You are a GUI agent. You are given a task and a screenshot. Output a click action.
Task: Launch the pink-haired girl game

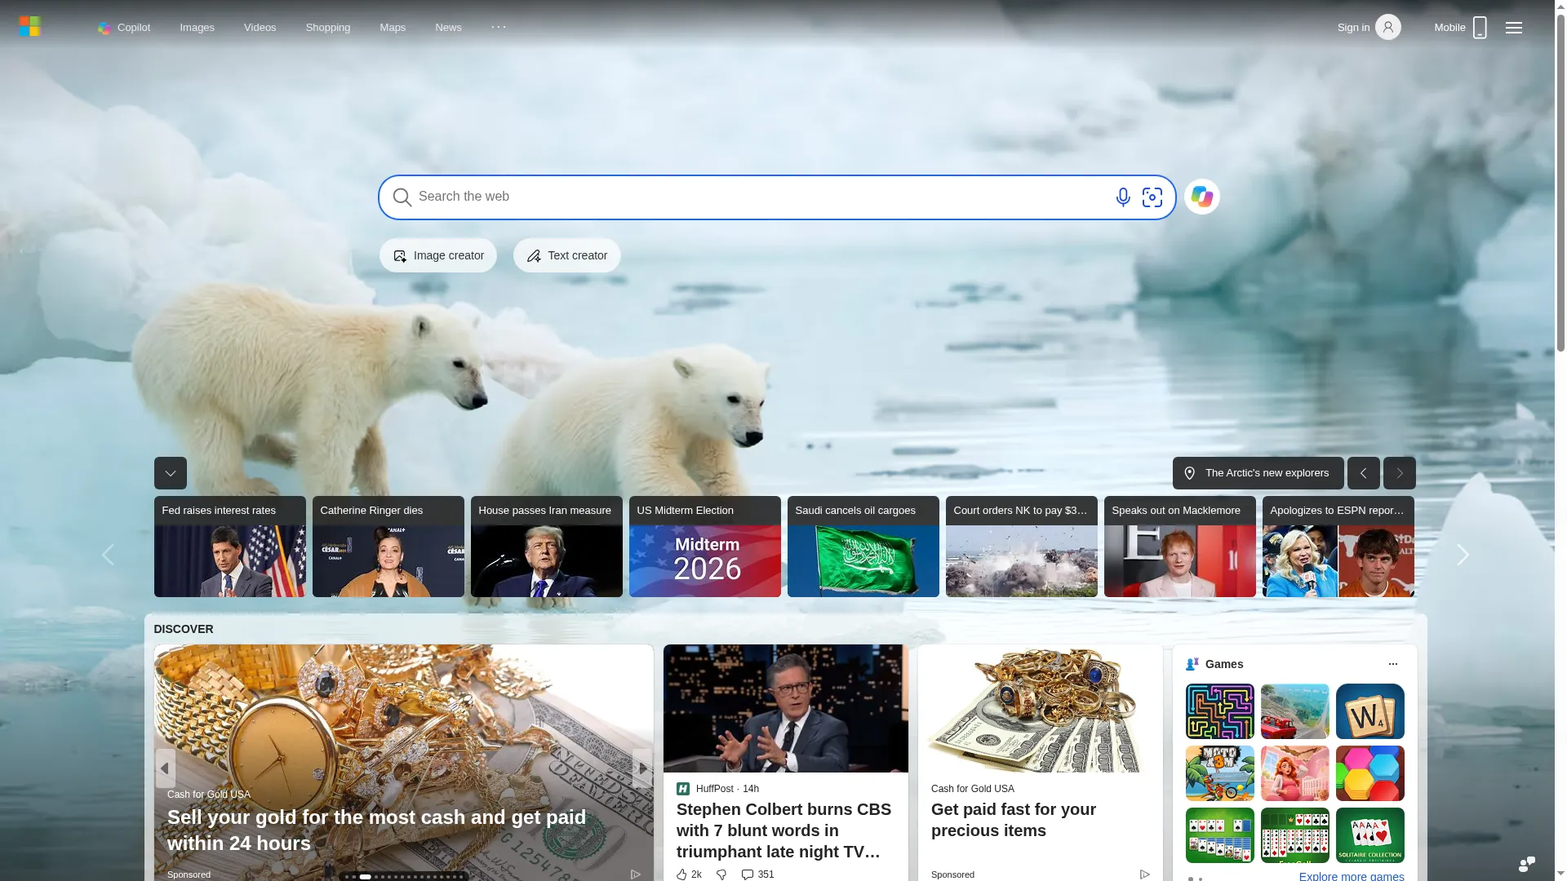point(1295,773)
